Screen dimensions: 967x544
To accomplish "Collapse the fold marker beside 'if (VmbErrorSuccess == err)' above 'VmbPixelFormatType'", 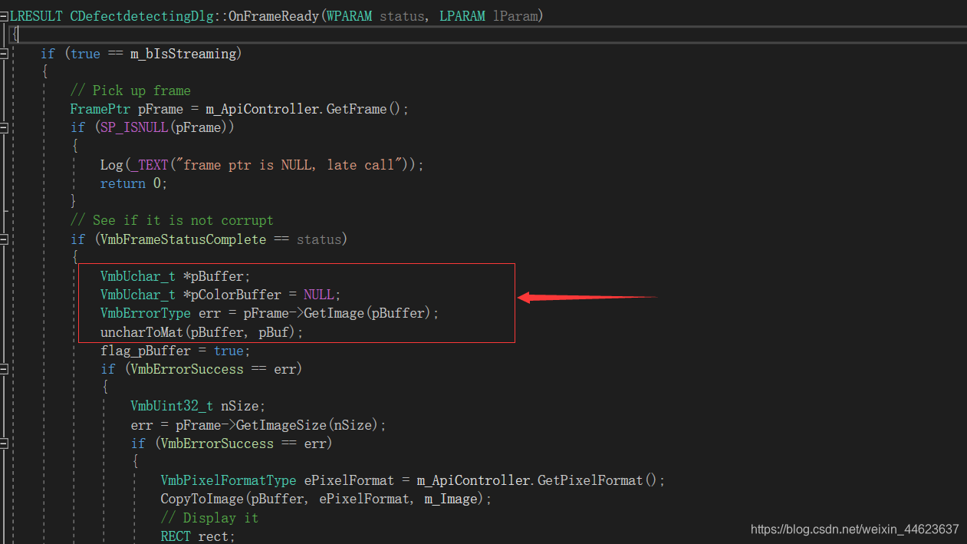I will (4, 444).
